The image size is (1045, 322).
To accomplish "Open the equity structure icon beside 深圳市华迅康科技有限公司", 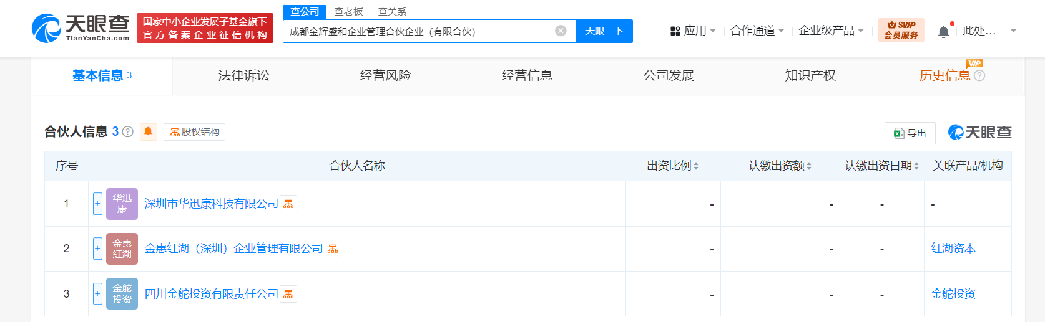I will coord(288,204).
